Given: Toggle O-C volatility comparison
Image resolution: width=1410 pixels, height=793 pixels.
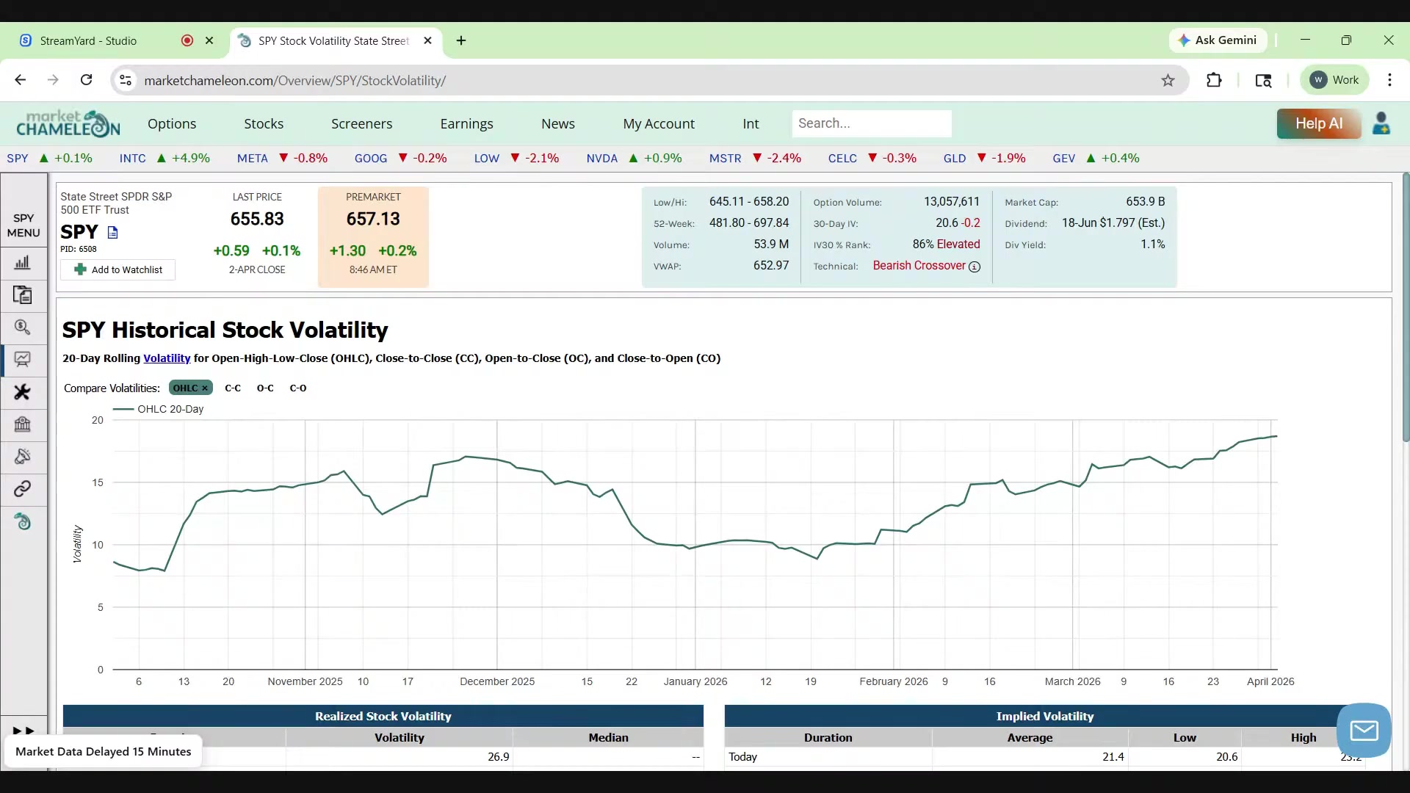Looking at the screenshot, I should tap(265, 388).
